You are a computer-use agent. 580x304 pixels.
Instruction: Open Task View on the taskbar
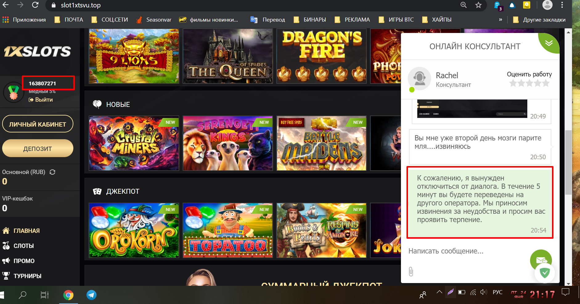click(45, 295)
